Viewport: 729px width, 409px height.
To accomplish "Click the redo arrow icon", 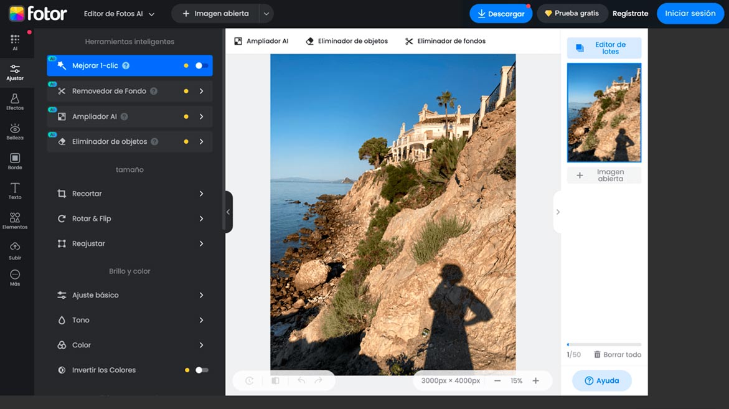I will click(319, 380).
